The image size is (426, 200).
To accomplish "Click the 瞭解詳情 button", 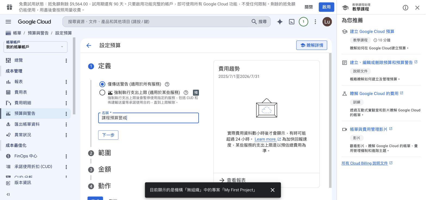I will pos(312,45).
